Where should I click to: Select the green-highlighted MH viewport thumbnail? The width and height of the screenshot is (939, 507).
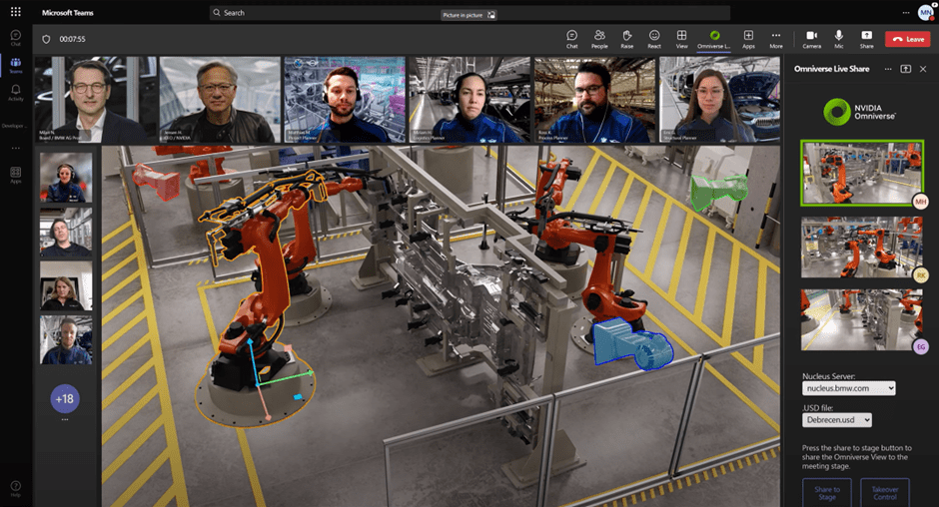pos(861,172)
